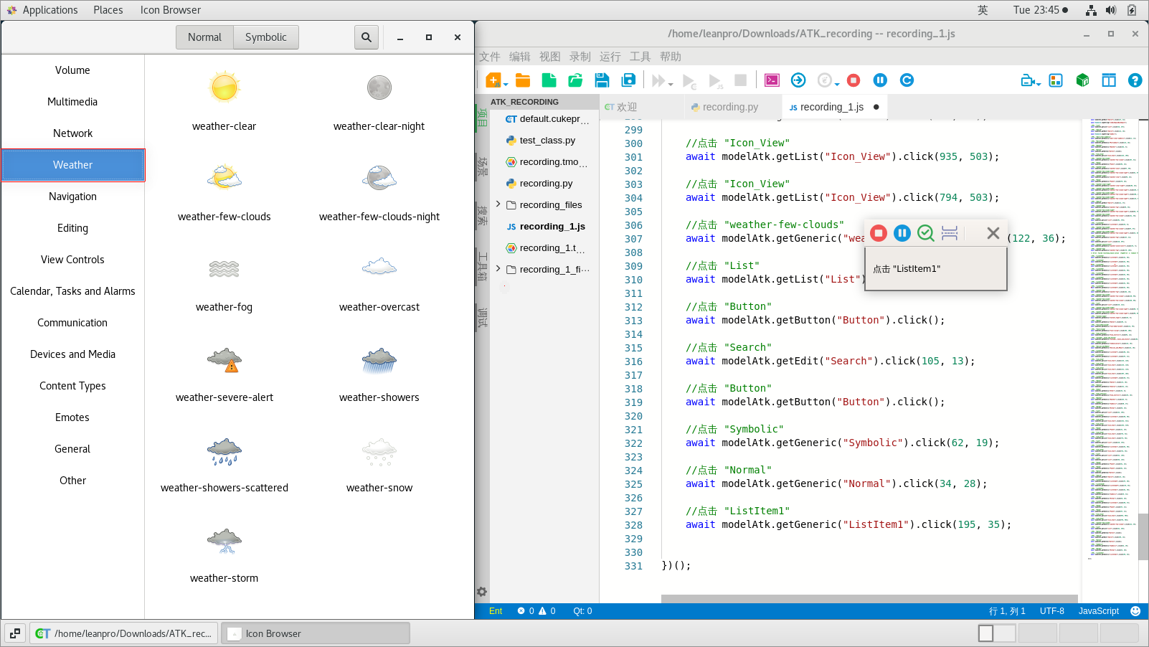Screen dimensions: 1149x647
Task: Click the settings gear in left sidebar
Action: click(x=482, y=592)
